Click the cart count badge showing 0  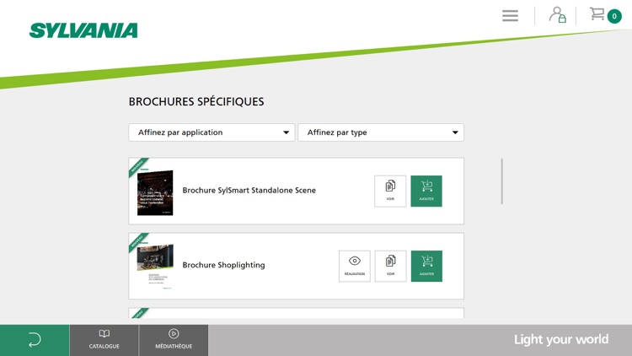[613, 16]
